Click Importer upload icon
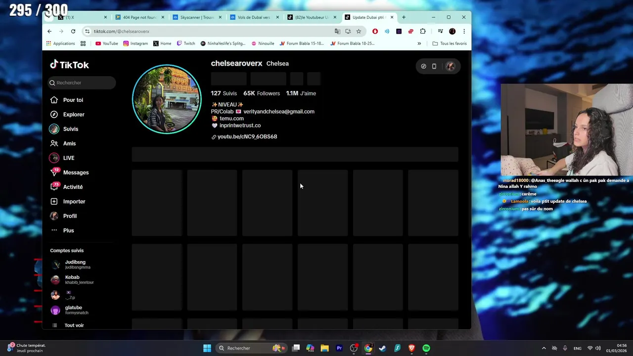 (x=54, y=201)
